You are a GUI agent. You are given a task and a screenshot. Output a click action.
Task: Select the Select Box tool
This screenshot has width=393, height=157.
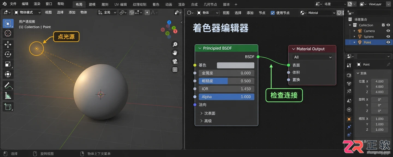[8, 23]
